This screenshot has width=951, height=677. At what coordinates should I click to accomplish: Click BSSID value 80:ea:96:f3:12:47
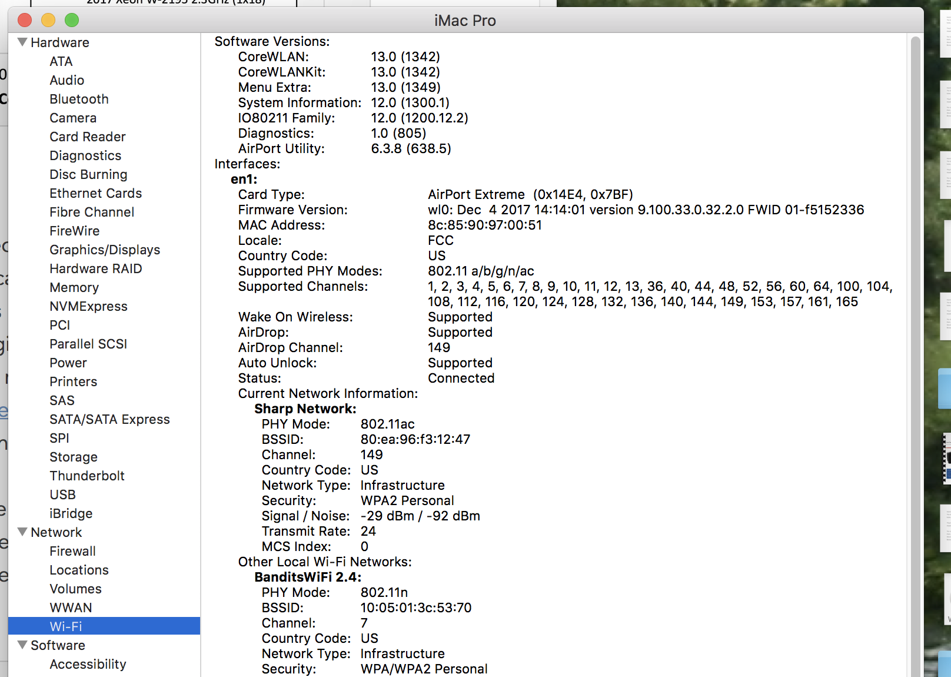click(415, 439)
